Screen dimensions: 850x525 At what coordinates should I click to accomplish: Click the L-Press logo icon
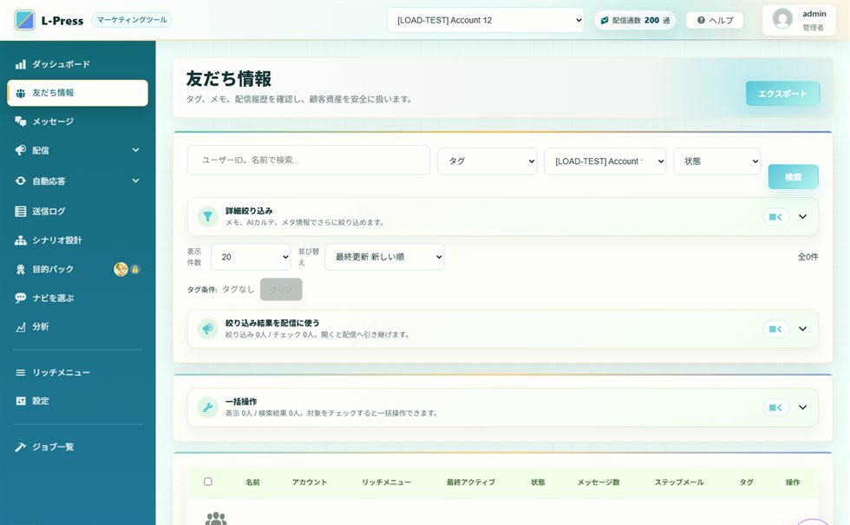click(x=24, y=20)
